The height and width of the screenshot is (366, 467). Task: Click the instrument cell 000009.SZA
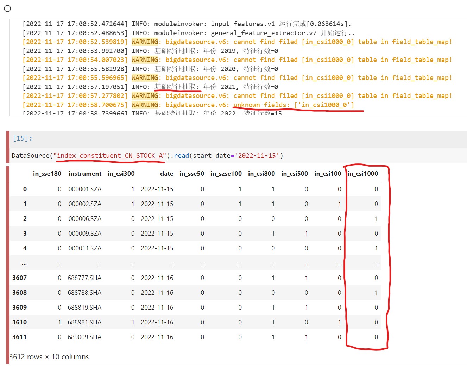point(85,234)
